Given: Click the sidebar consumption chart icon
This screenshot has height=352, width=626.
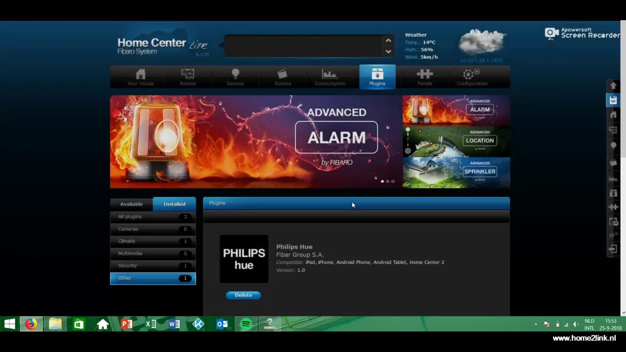Looking at the screenshot, I should (613, 178).
